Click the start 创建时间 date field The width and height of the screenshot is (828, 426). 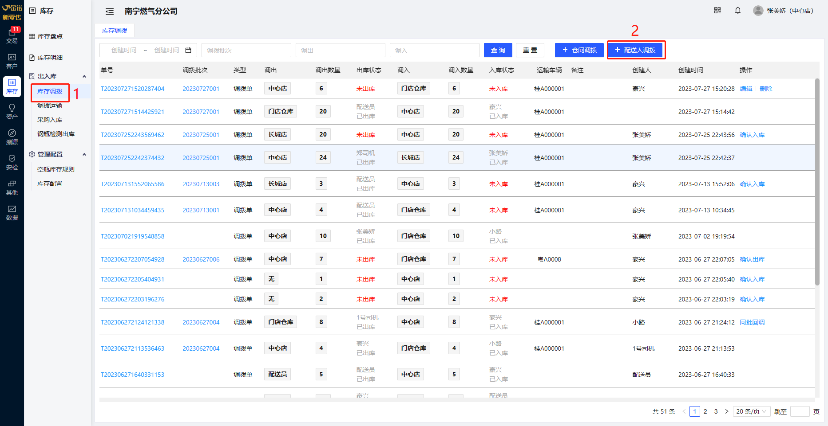tap(124, 50)
